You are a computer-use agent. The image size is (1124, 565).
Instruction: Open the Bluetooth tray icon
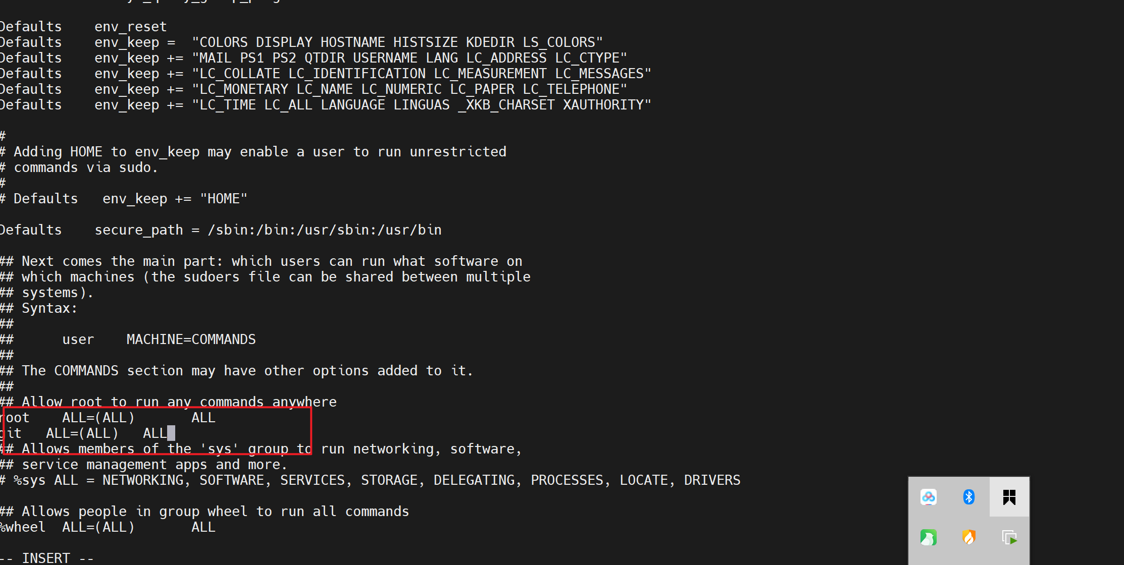click(x=968, y=497)
